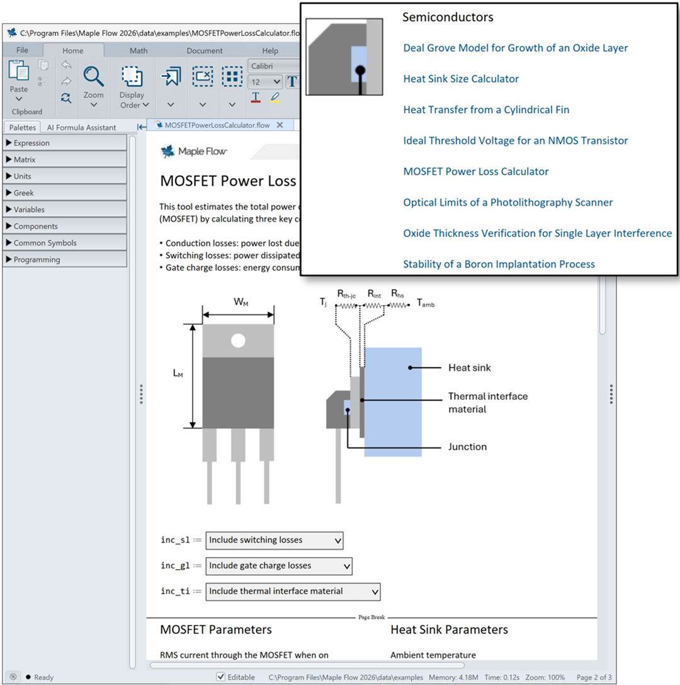Open the Paste dropdown arrow
680x685 pixels.
point(19,99)
